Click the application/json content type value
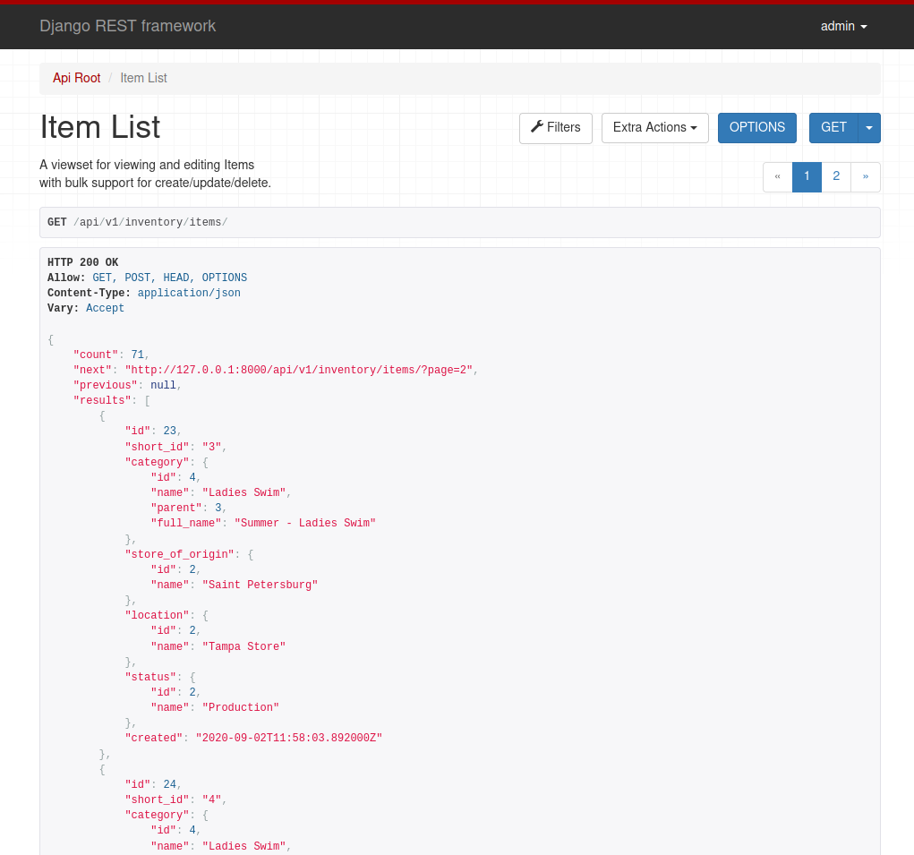 [x=189, y=293]
